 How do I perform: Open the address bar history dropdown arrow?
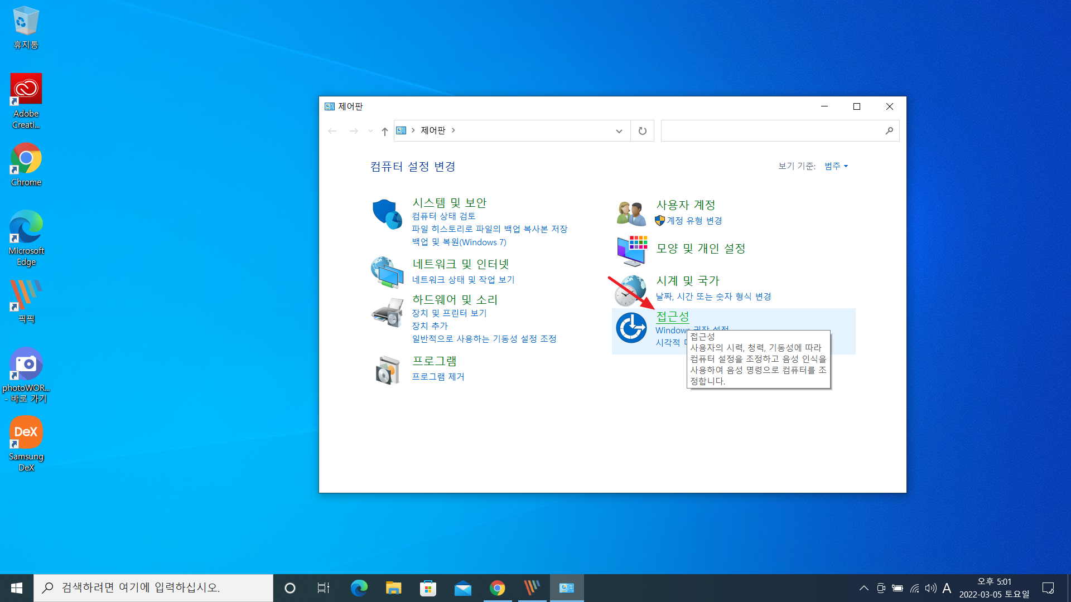tap(619, 131)
